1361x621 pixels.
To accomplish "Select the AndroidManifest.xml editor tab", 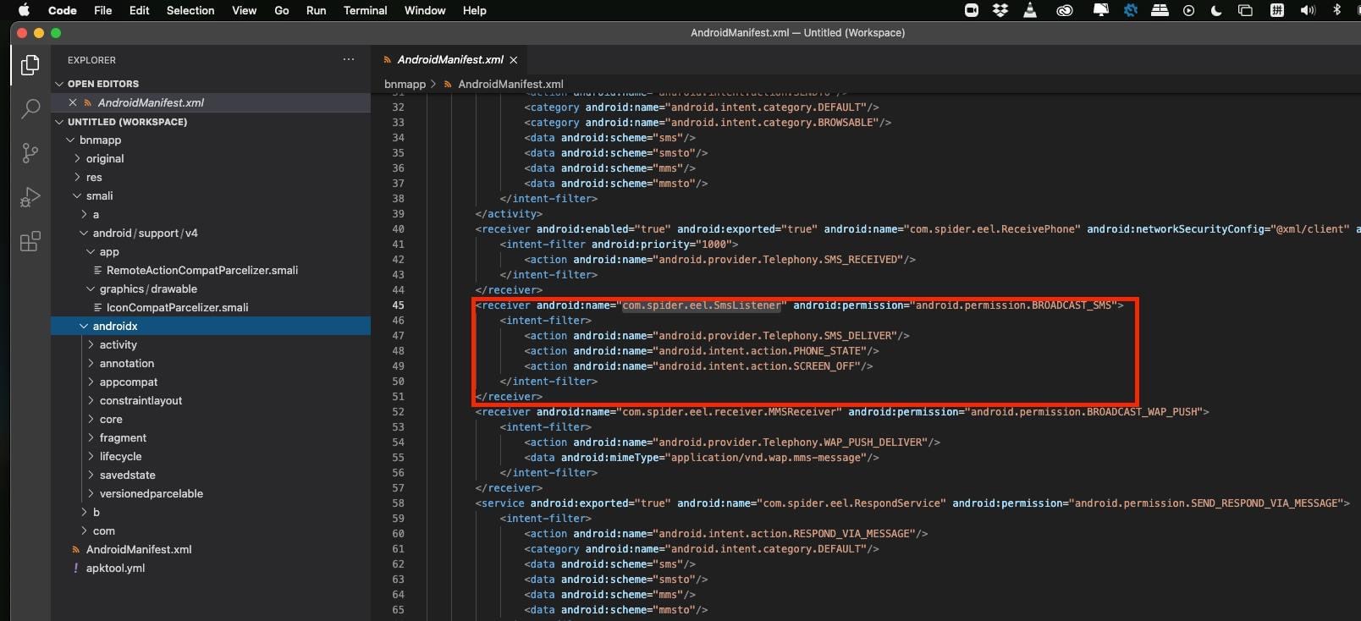I will (449, 60).
